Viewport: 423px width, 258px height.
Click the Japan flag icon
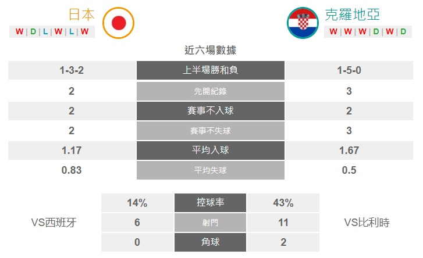click(118, 23)
